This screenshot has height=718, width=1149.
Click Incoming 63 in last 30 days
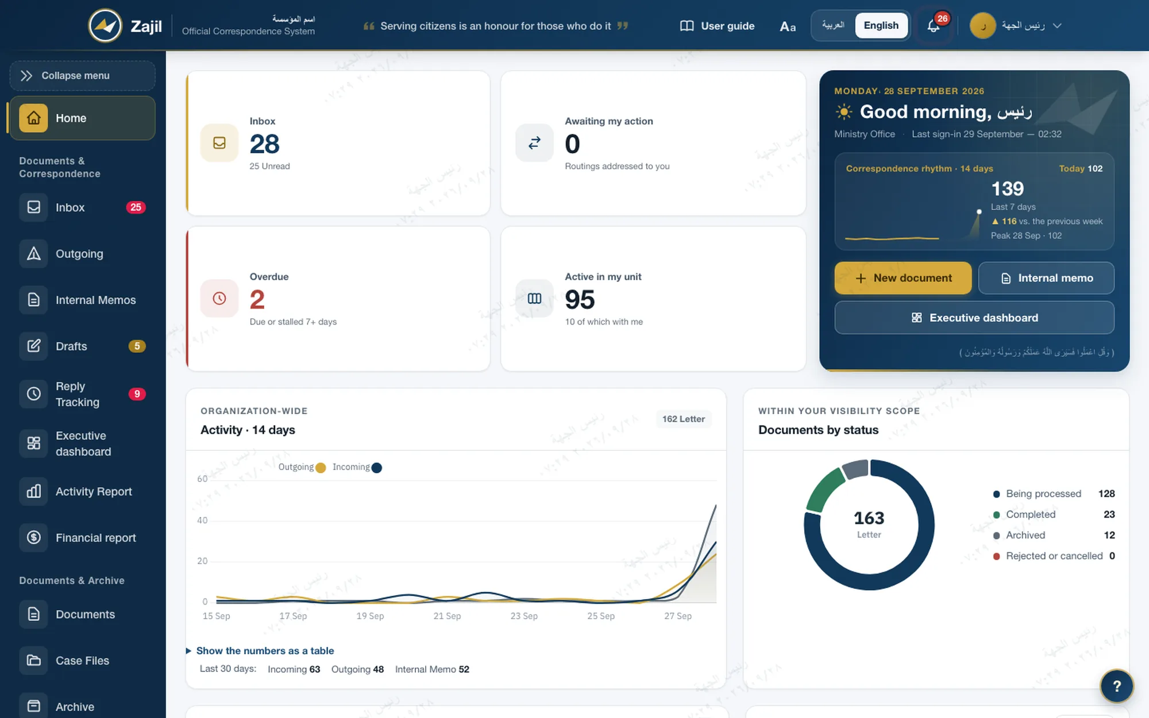[294, 669]
